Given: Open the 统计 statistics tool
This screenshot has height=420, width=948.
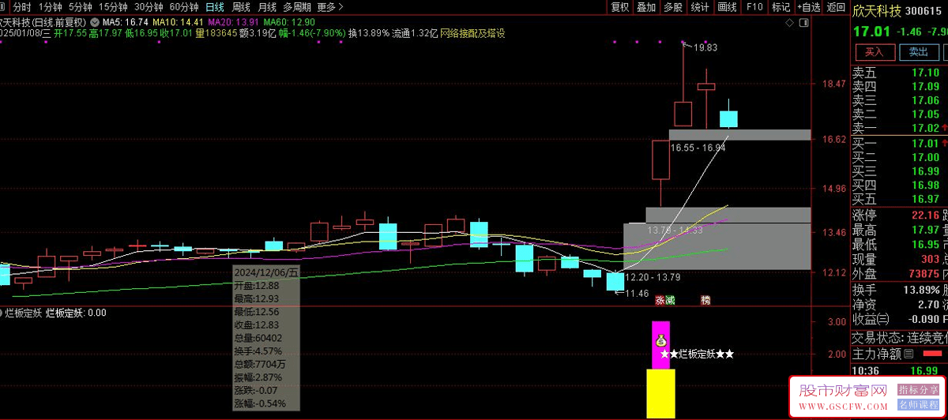Looking at the screenshot, I should coord(699,7).
